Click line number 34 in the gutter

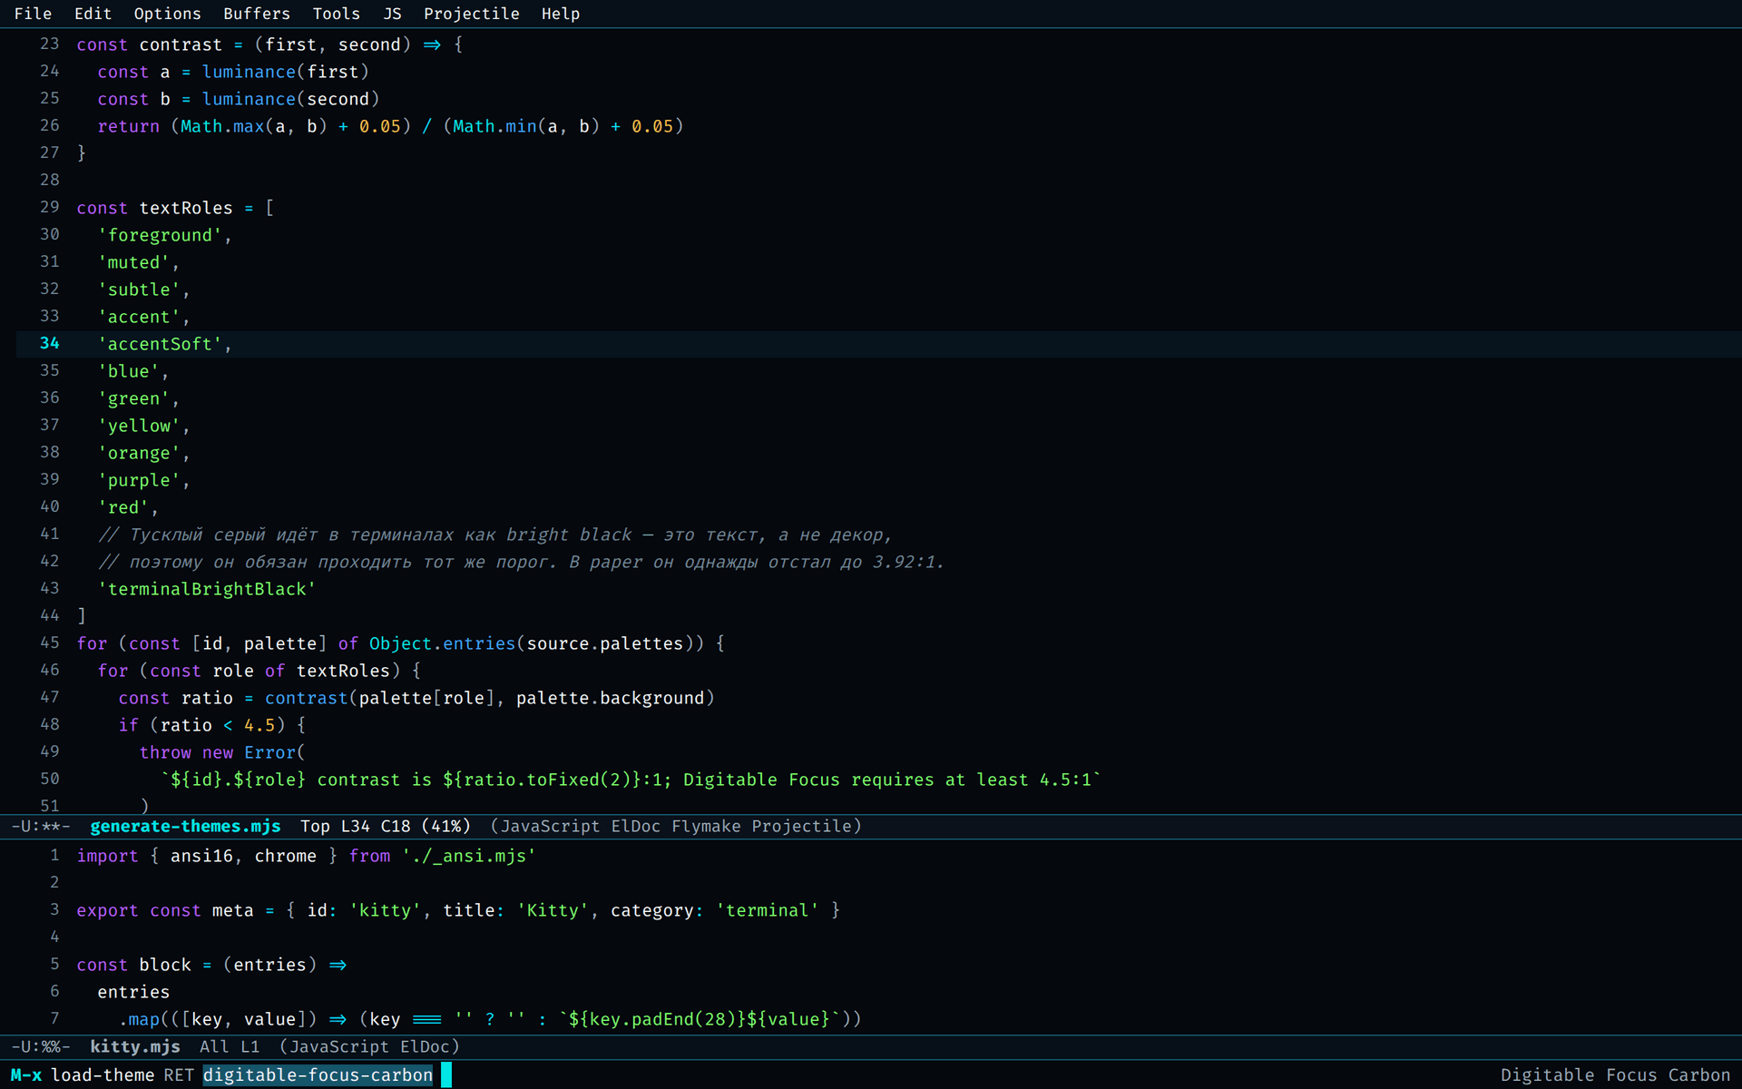49,343
